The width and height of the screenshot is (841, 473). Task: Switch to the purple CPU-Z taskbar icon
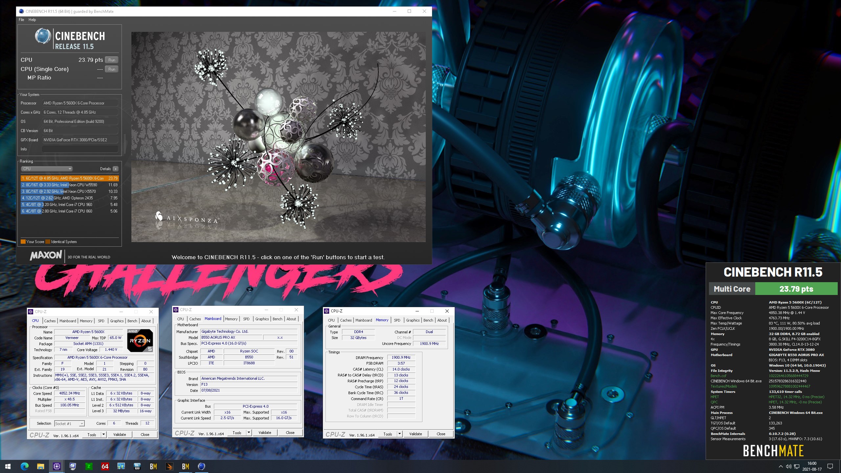coord(57,466)
